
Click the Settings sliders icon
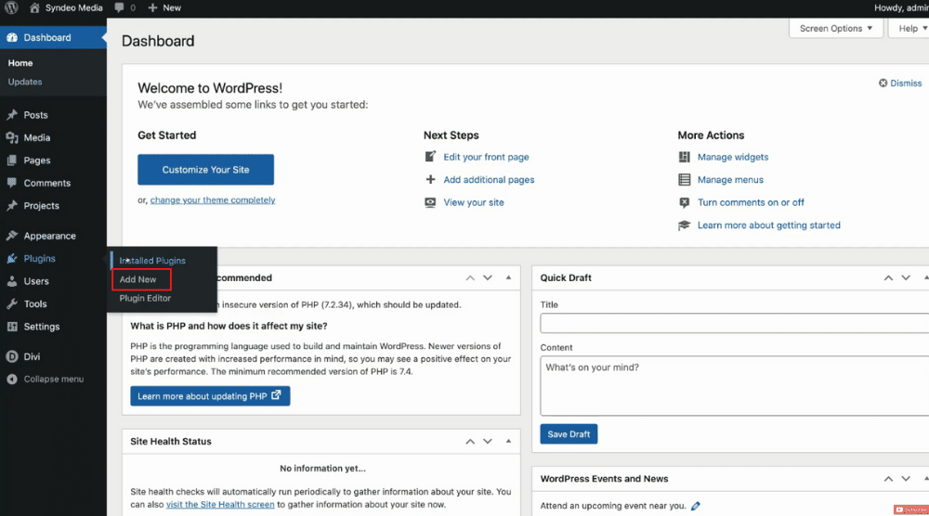(x=12, y=327)
